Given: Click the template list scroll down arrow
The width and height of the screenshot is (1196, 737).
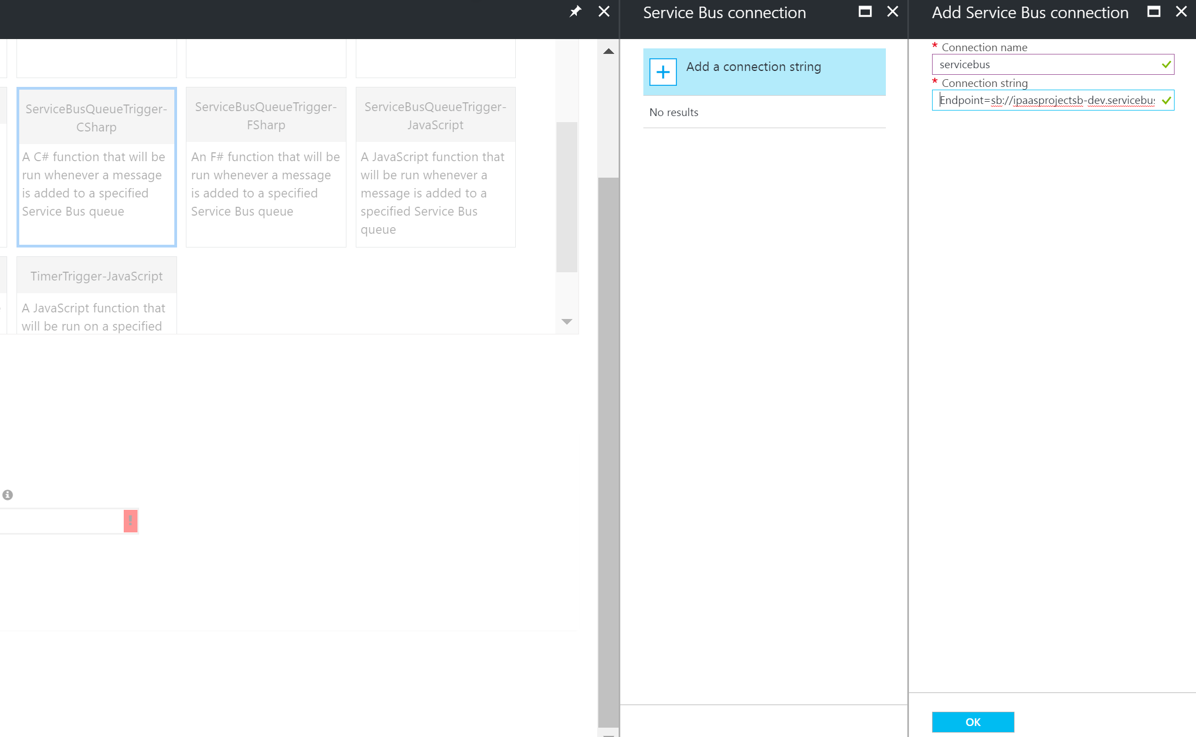Looking at the screenshot, I should [x=567, y=322].
